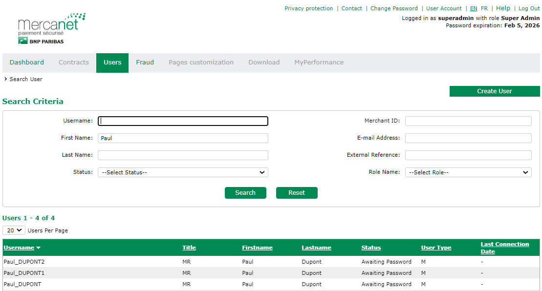Click the Username column sort arrow
The image size is (542, 291).
click(38, 248)
